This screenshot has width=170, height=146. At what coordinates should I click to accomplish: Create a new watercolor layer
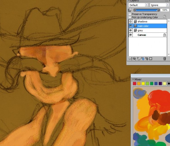(143, 59)
